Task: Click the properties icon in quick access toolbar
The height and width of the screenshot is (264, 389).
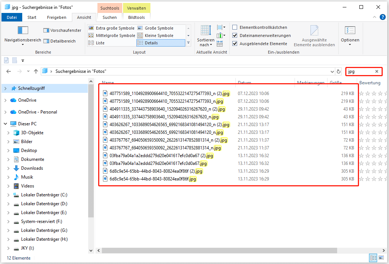Action: click(x=6, y=60)
